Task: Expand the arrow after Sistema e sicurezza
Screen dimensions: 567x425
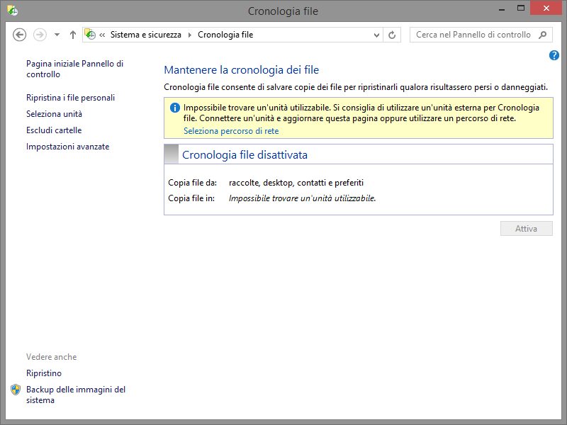Action: pyautogui.click(x=189, y=35)
